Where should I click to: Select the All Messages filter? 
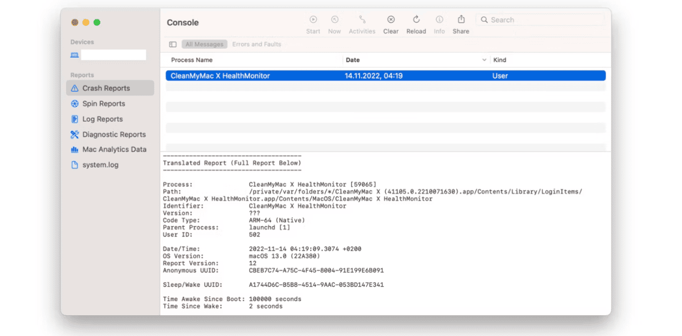pyautogui.click(x=204, y=44)
